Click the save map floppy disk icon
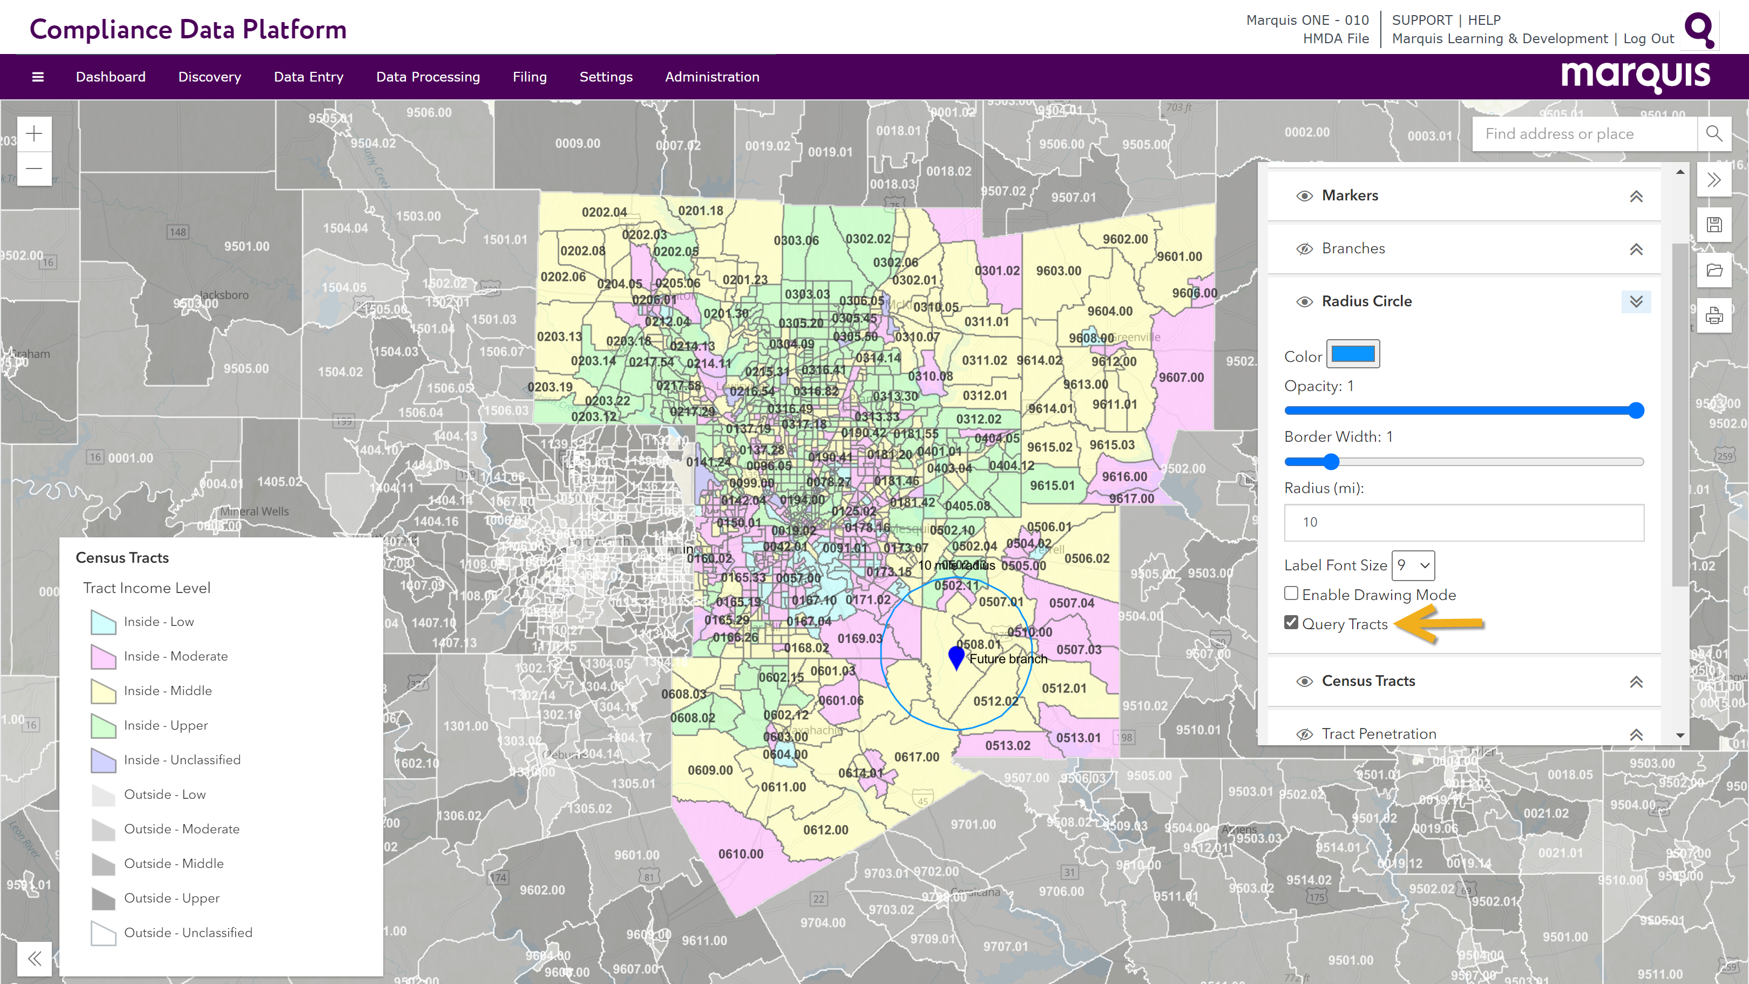 (x=1714, y=225)
